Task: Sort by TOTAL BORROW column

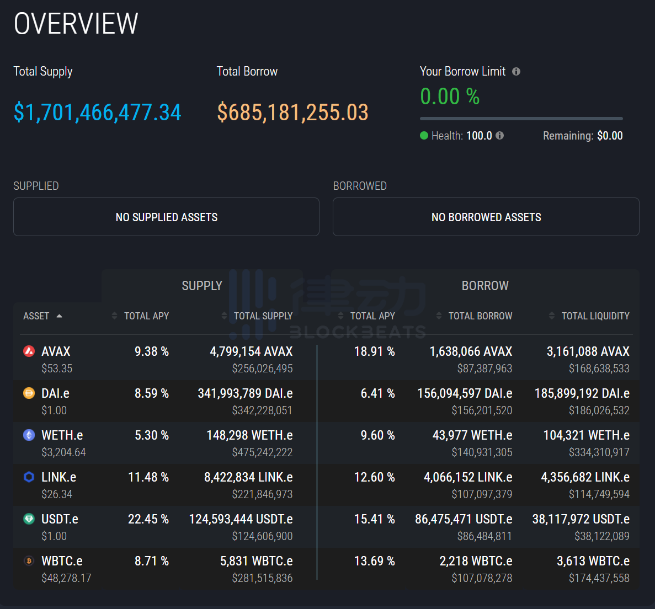Action: point(474,316)
